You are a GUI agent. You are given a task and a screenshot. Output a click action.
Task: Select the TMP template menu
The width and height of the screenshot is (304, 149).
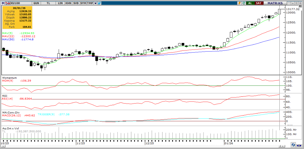pos(90,3)
